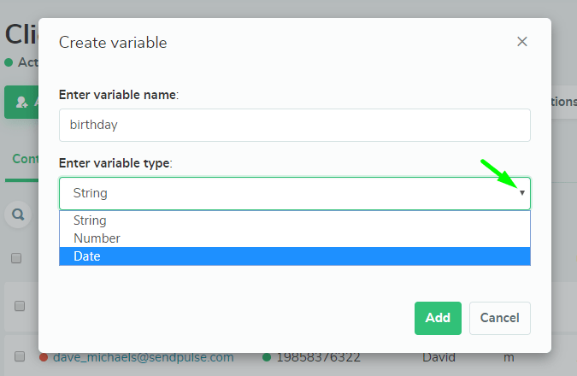Viewport: 577px width, 376px height.
Task: Tick the checkbox beside dave_michaels row
Action: 20,356
